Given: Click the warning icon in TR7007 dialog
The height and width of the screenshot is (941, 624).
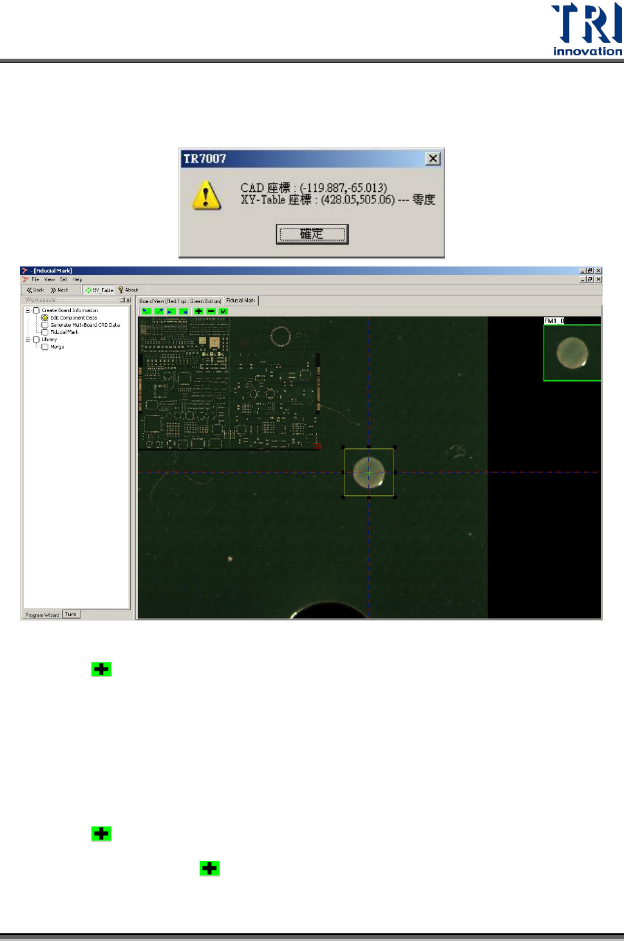Looking at the screenshot, I should [207, 196].
